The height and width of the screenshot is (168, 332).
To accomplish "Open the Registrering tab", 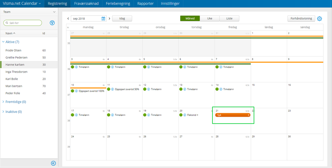I will click(57, 4).
